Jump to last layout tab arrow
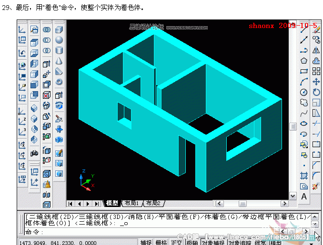 pyautogui.click(x=97, y=204)
